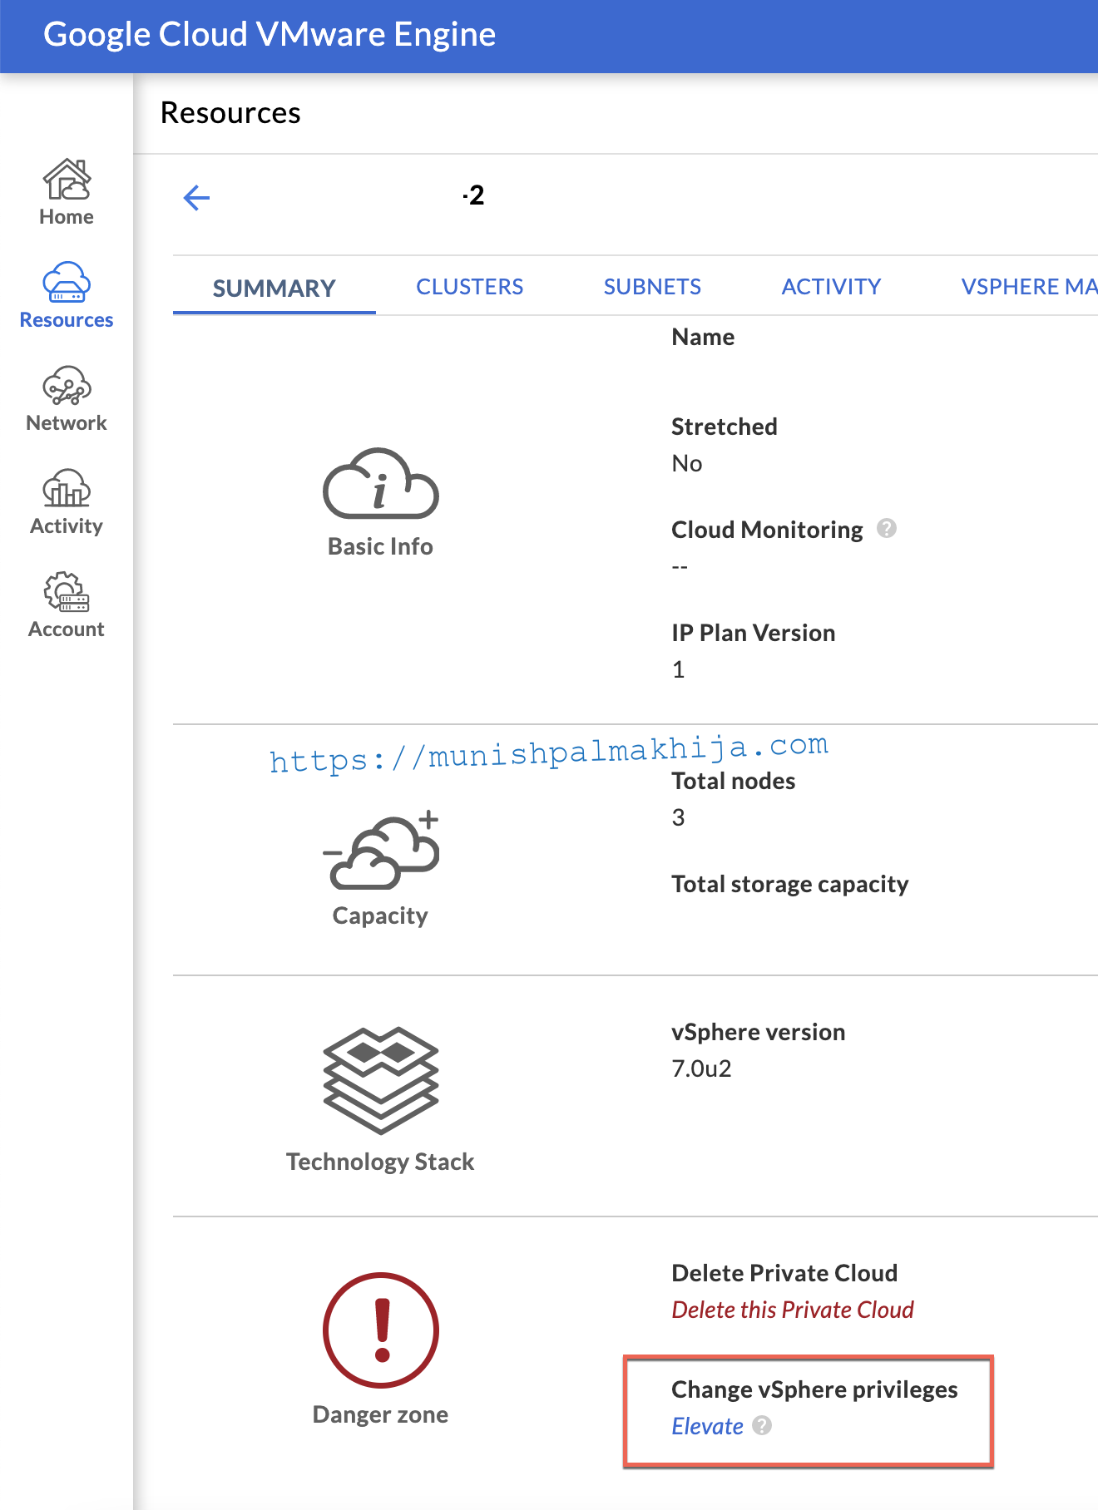Click the Basic Info caption text
The image size is (1098, 1510).
click(380, 546)
